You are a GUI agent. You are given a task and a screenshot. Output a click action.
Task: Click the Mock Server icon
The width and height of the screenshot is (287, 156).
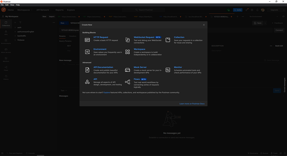128,70
